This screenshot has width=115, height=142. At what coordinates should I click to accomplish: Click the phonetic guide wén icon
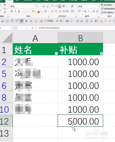pos(46,11)
